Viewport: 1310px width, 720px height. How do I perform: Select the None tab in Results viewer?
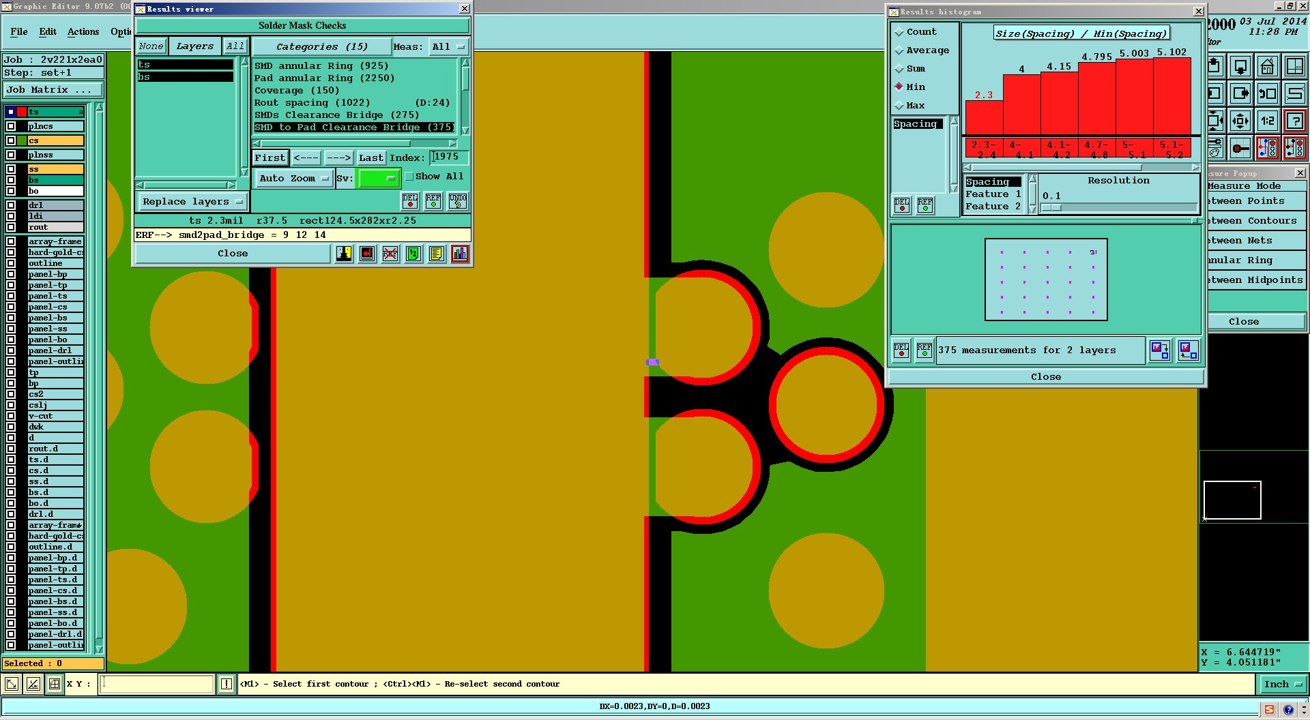click(x=151, y=46)
